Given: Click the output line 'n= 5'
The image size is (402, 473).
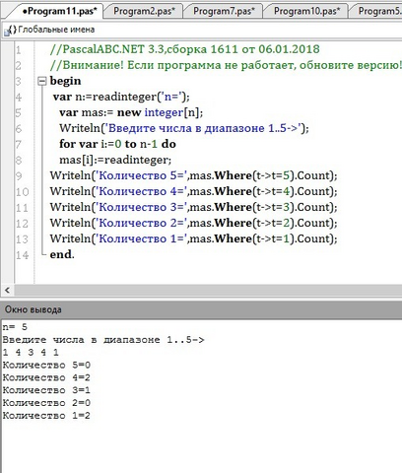Looking at the screenshot, I should [x=15, y=327].
